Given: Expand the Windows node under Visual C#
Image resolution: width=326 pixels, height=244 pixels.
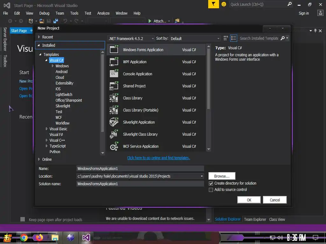Looking at the screenshot, I should pos(53,66).
